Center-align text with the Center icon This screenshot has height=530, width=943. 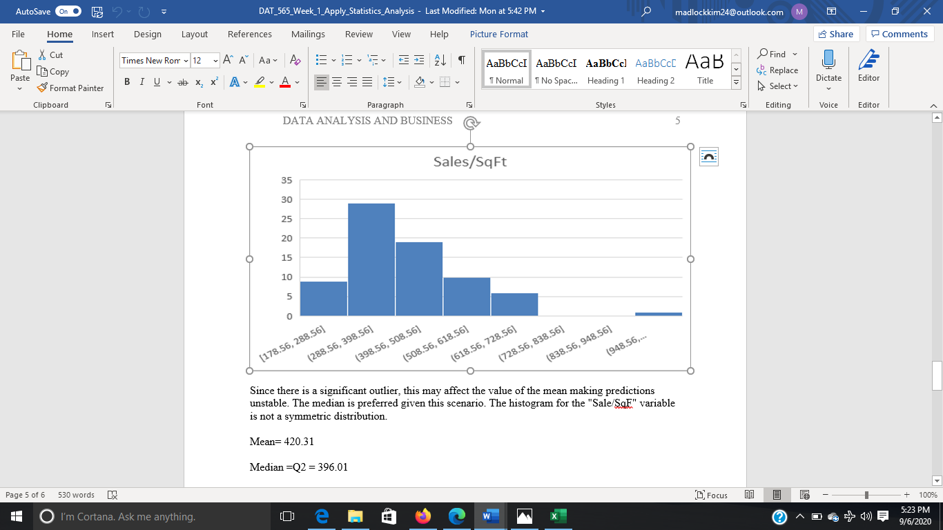pos(337,82)
